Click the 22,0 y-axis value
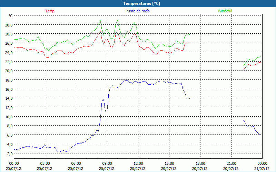The height and width of the screenshot is (172, 276). click(9, 62)
